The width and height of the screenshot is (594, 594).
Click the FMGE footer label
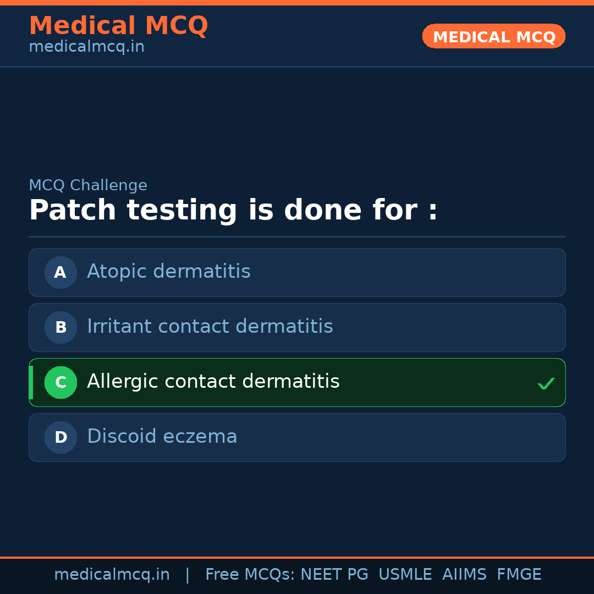pyautogui.click(x=519, y=575)
